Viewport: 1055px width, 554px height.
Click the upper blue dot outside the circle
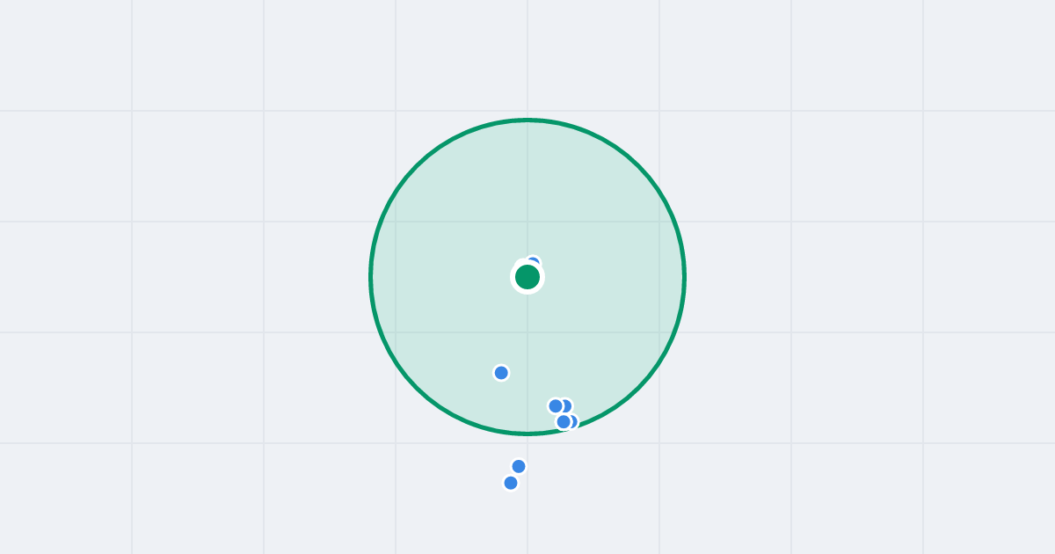tap(519, 466)
